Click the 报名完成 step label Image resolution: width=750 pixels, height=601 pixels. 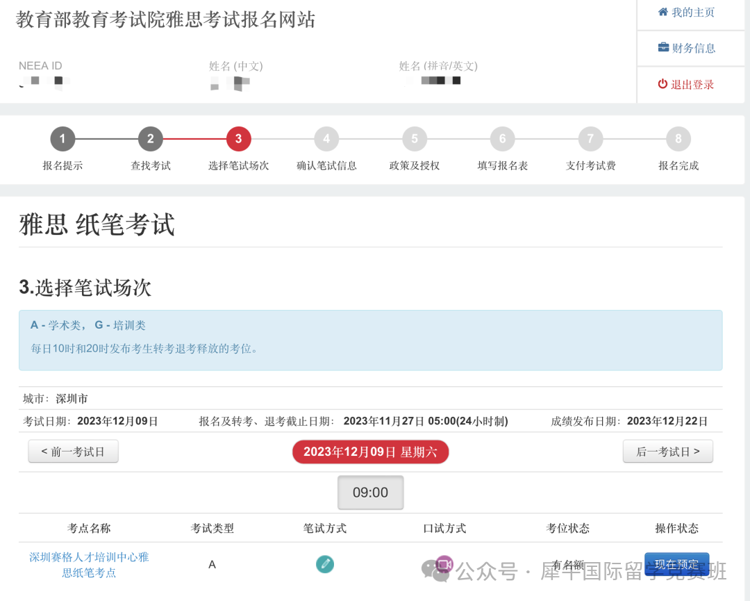tap(678, 165)
